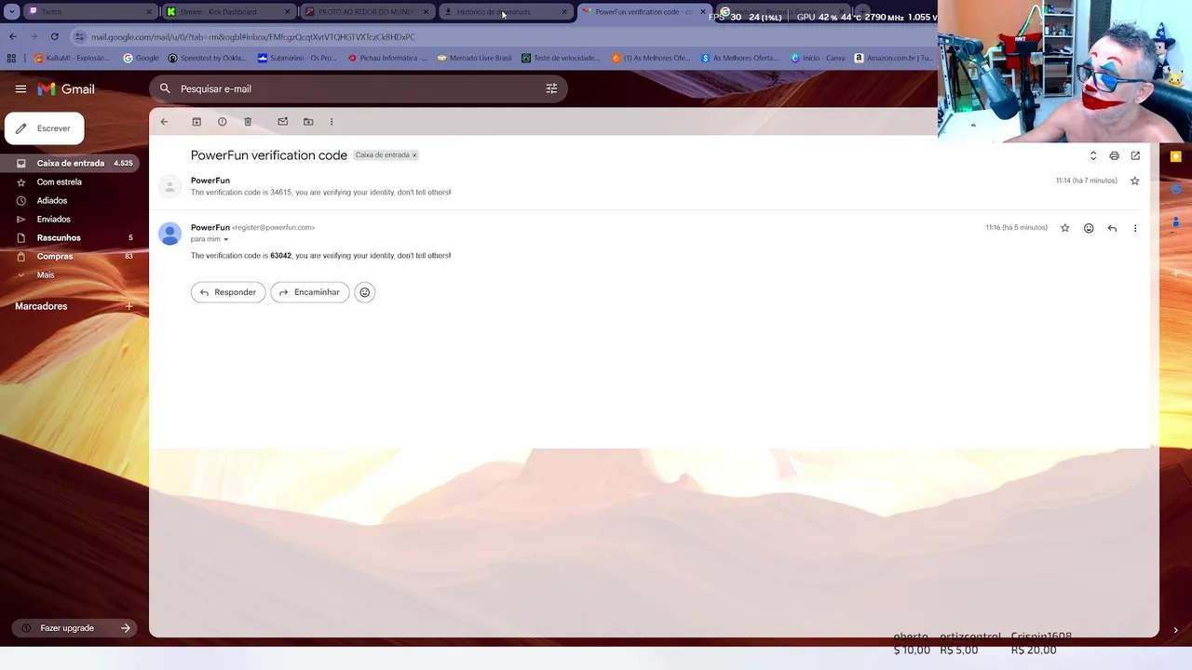
Task: Archive this conversation
Action: [196, 122]
